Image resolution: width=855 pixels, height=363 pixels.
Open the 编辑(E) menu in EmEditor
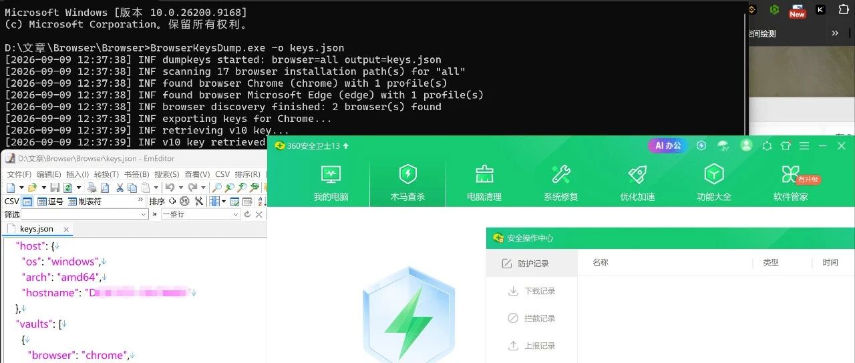[x=49, y=175]
